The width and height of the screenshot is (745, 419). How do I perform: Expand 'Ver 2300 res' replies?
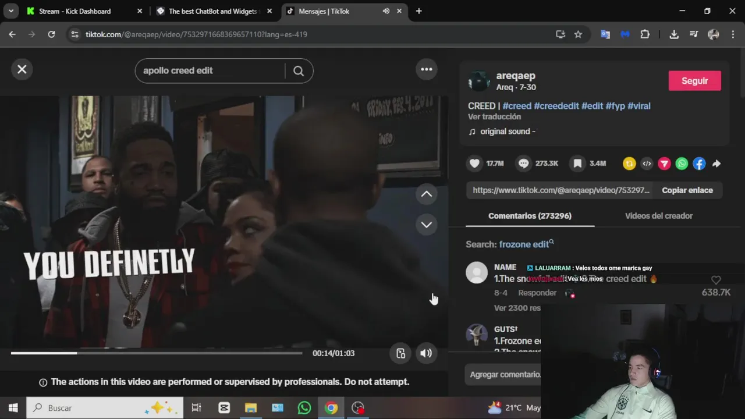coord(517,308)
